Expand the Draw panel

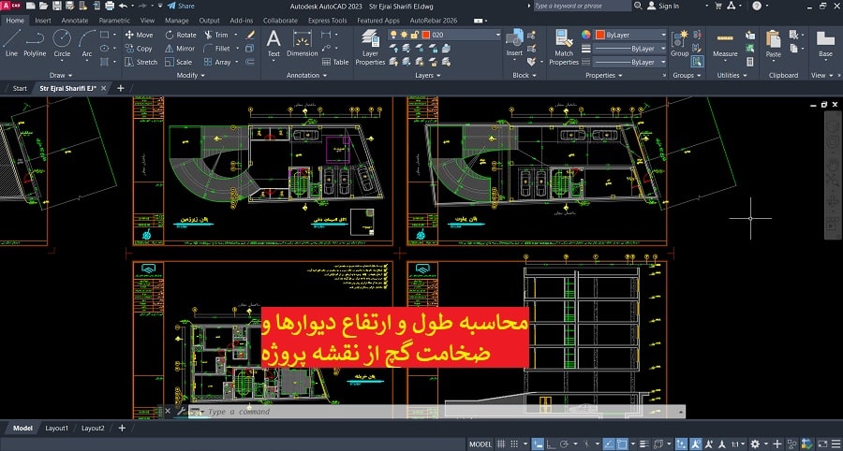(x=60, y=75)
